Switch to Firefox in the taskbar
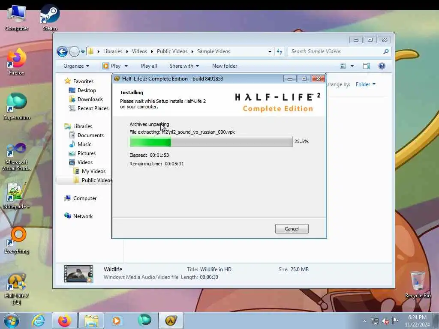Viewport: 439px width, 329px height. (64, 320)
